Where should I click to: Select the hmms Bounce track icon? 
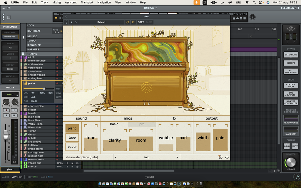(25, 61)
